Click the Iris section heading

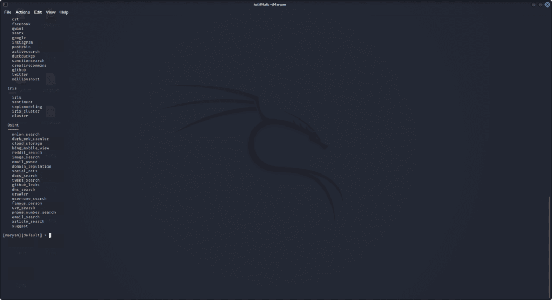12,88
